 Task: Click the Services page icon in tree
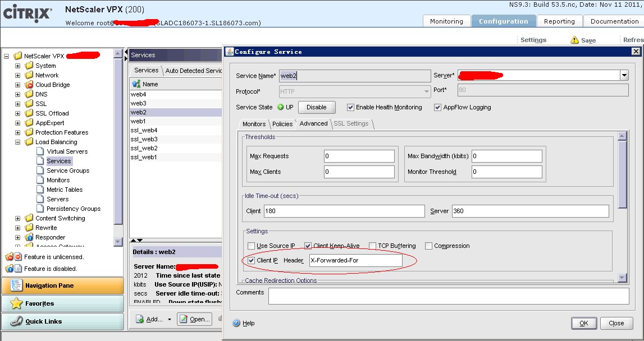(x=40, y=161)
